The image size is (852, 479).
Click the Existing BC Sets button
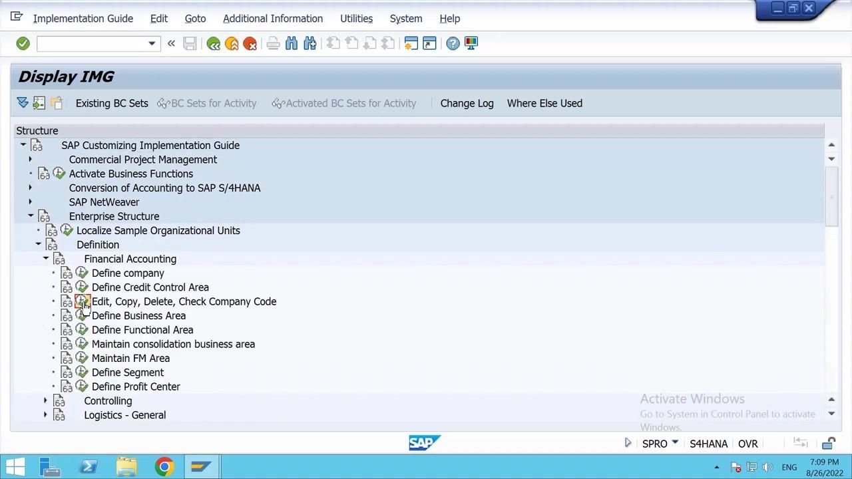[x=112, y=103]
